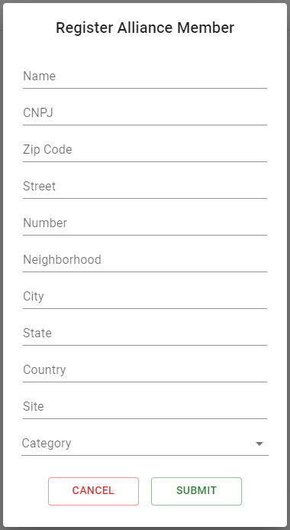Select the Number text field
Viewport: 290px width, 530px height.
click(145, 223)
